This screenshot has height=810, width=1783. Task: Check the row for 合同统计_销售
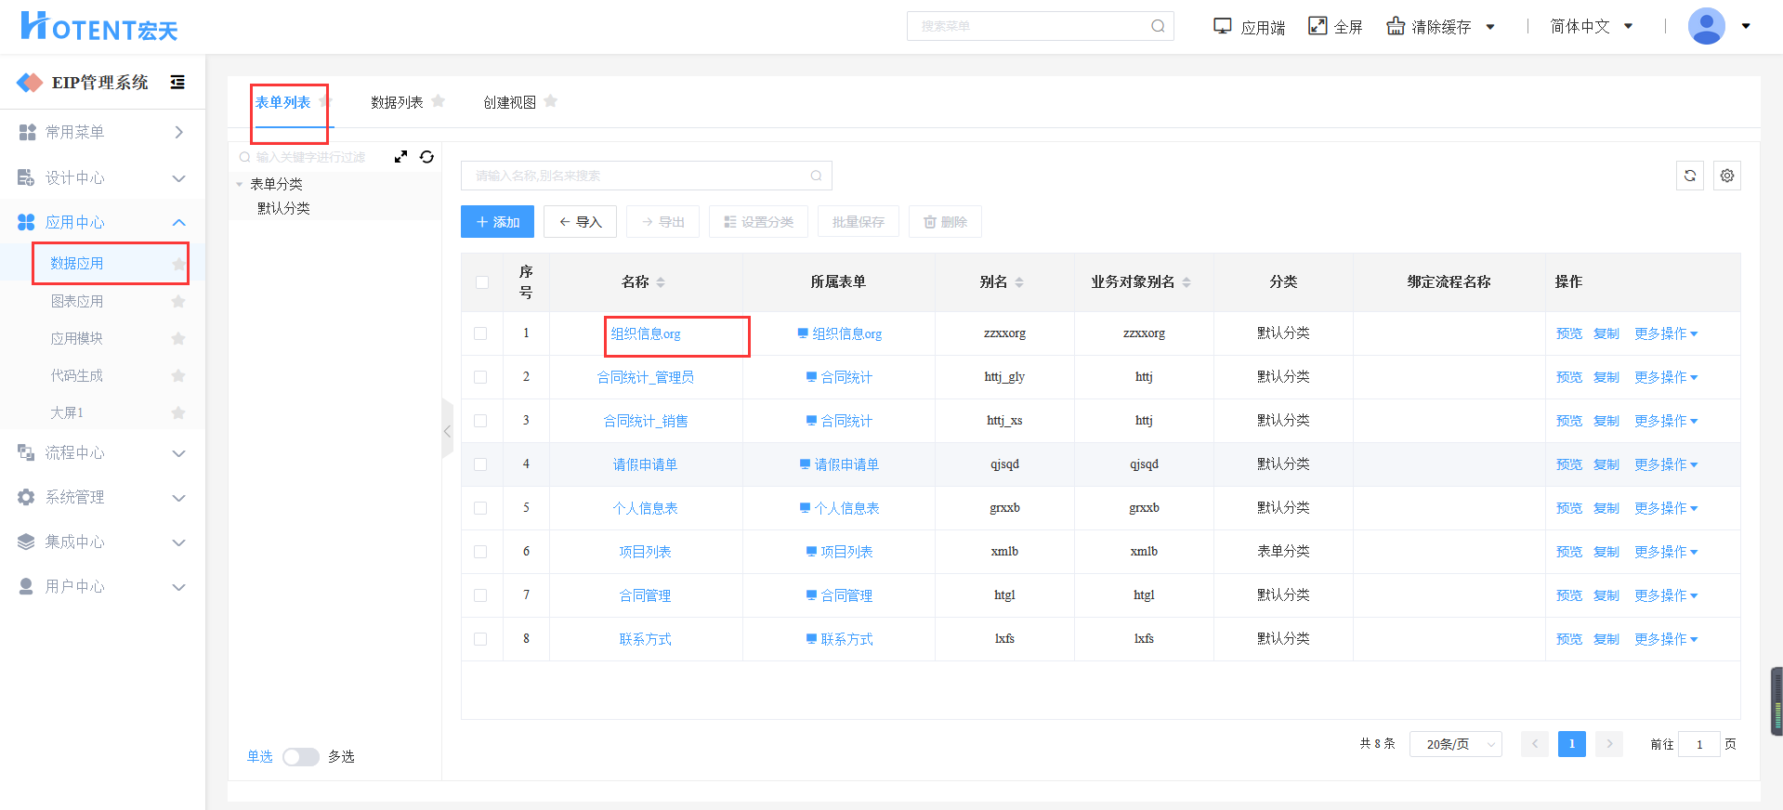(x=480, y=421)
